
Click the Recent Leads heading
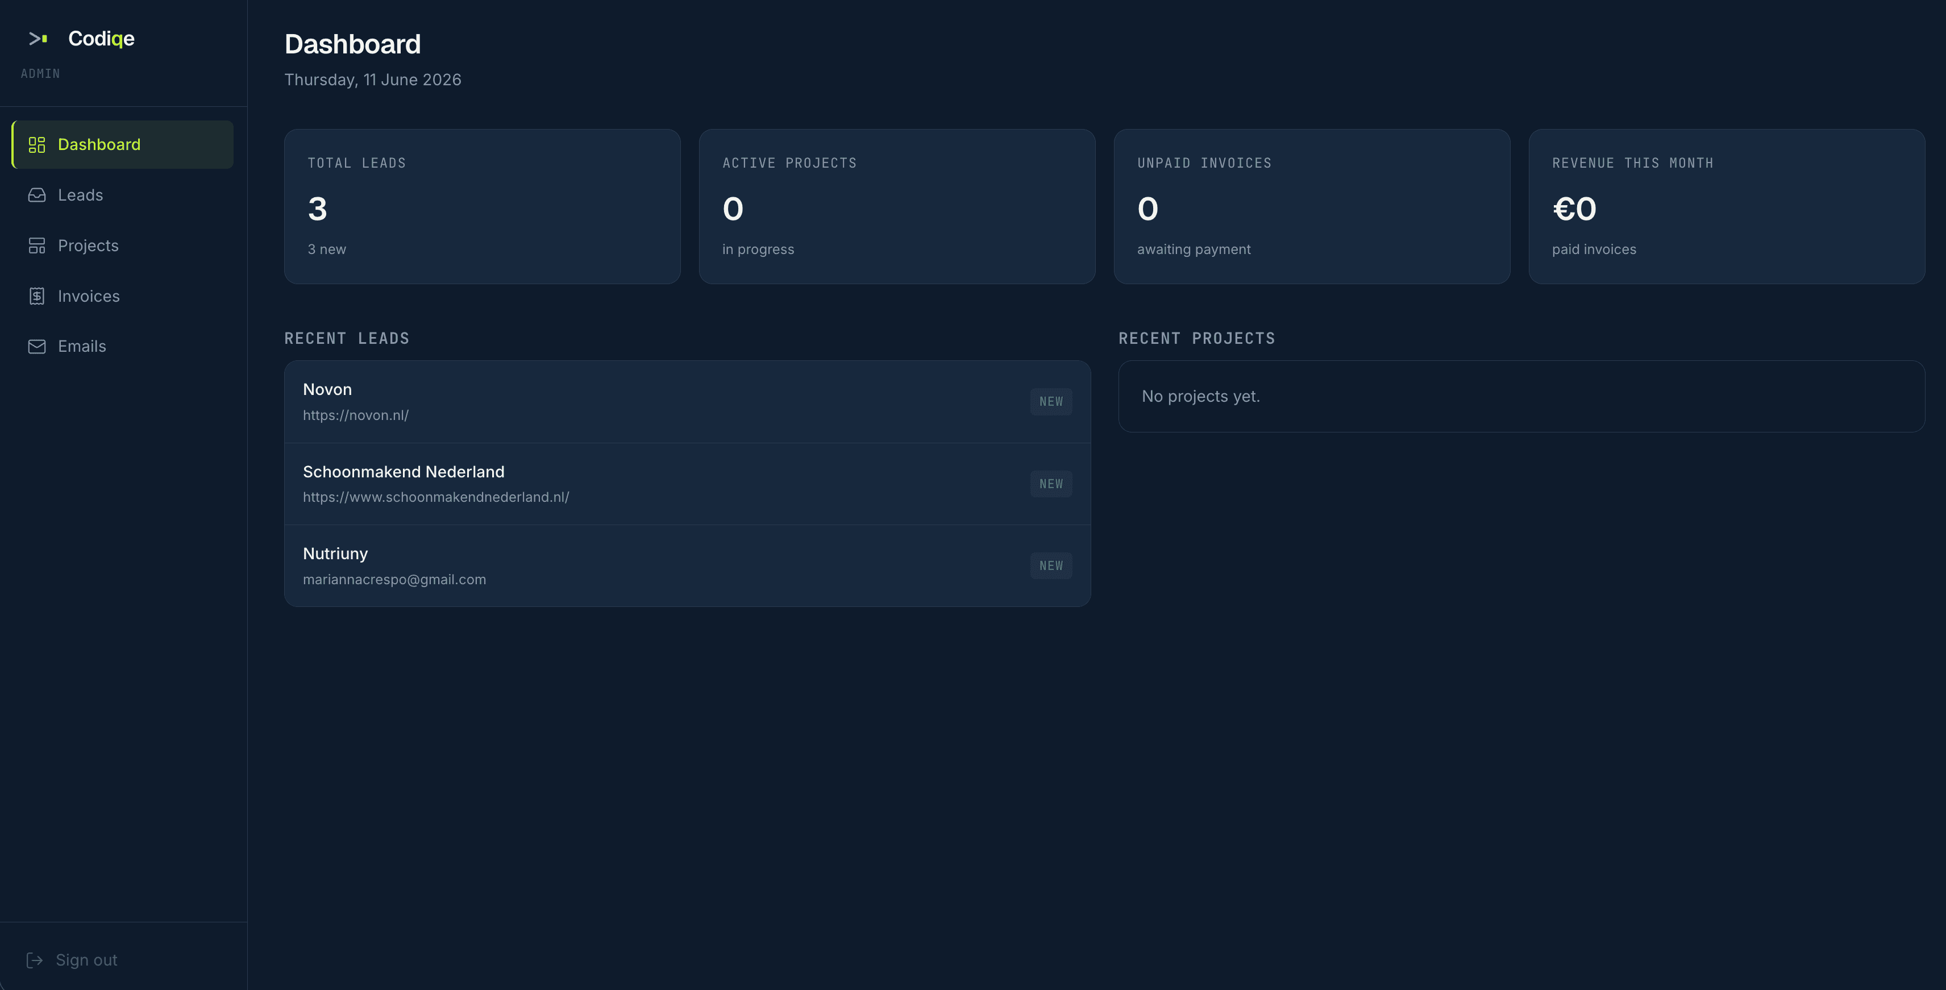(x=347, y=338)
